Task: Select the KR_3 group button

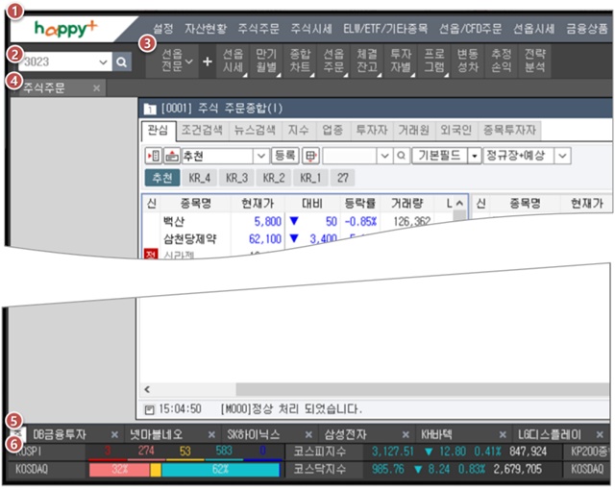Action: (x=236, y=178)
